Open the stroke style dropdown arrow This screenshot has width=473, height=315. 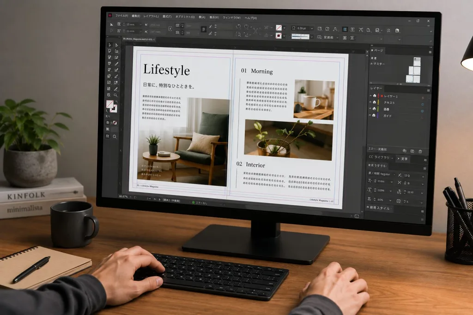click(312, 37)
